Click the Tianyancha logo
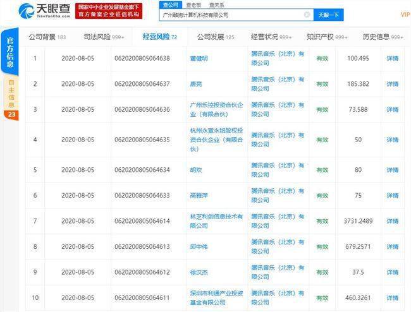 44,11
